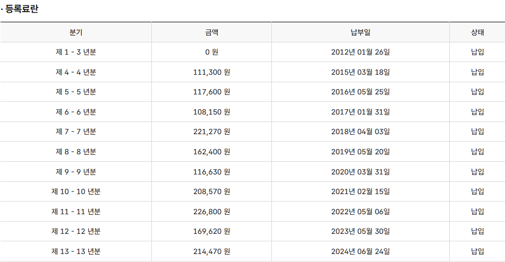Click the 208,570 원 amount cell
505x262 pixels.
(211, 191)
